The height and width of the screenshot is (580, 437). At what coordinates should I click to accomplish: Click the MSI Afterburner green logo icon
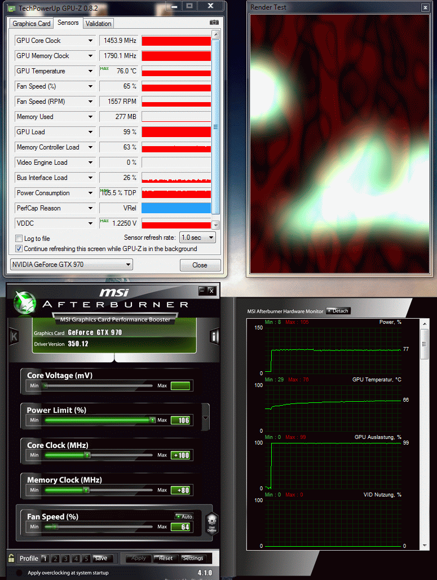click(x=25, y=302)
